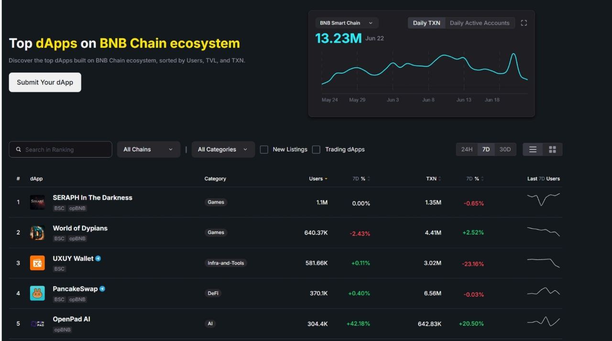This screenshot has height=341, width=612.
Task: Click the opBNB tag under SERAPH
Action: (x=77, y=208)
